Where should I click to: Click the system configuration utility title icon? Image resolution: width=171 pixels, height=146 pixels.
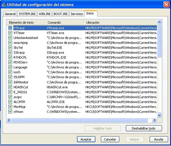(4, 5)
